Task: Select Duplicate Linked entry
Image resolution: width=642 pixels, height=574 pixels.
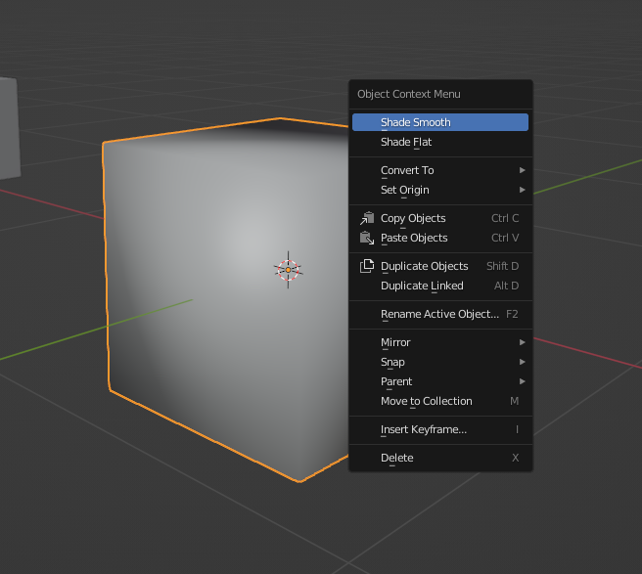Action: click(x=440, y=286)
